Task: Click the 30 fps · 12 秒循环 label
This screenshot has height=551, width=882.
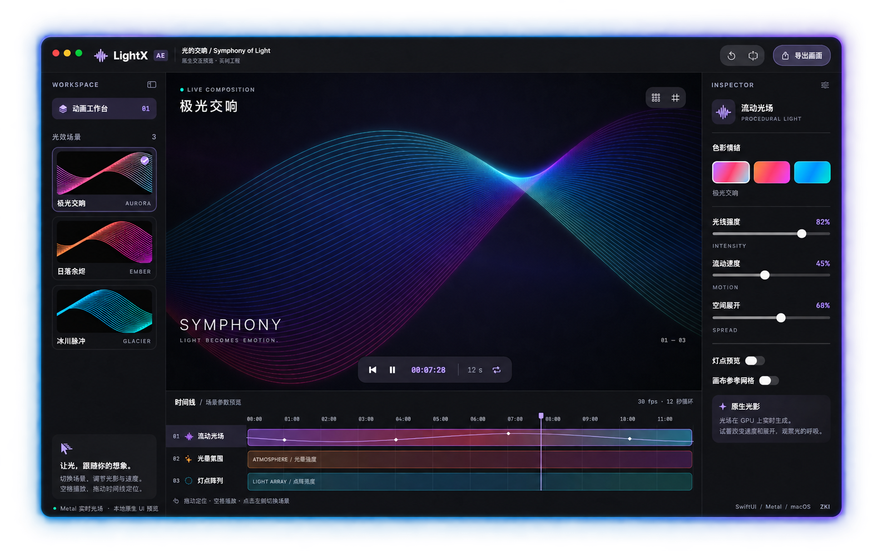Action: point(665,402)
